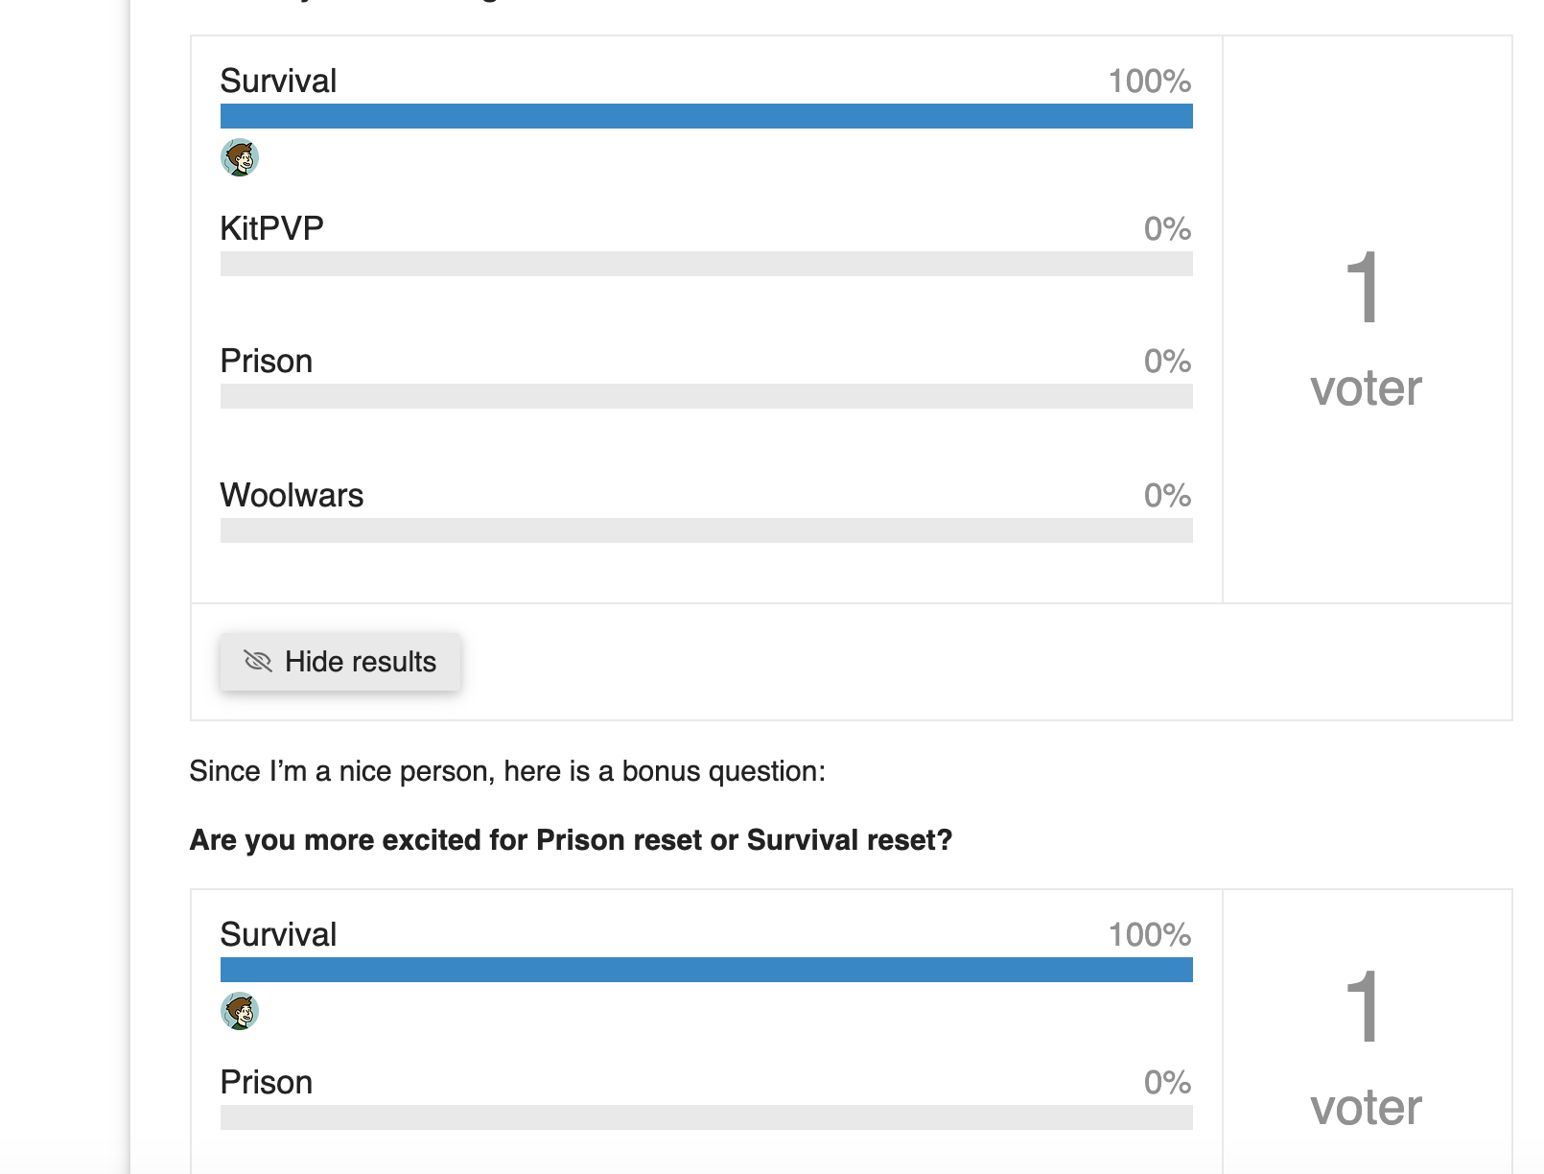Click the gray Prison bar in bonus poll
Viewport: 1544px width, 1174px height.
pyautogui.click(x=706, y=1117)
